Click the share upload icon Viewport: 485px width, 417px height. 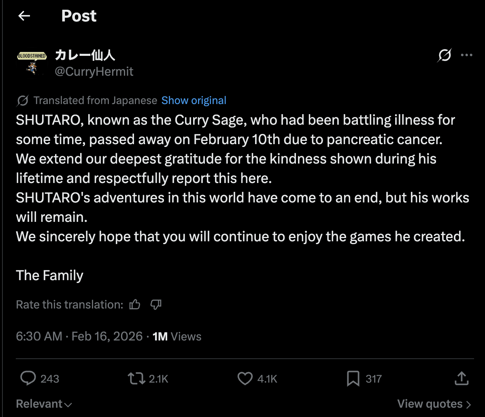click(x=461, y=379)
